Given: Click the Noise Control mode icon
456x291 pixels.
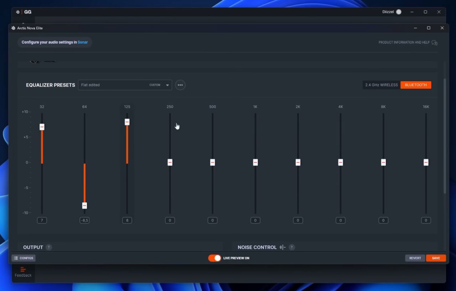Looking at the screenshot, I should pyautogui.click(x=283, y=247).
